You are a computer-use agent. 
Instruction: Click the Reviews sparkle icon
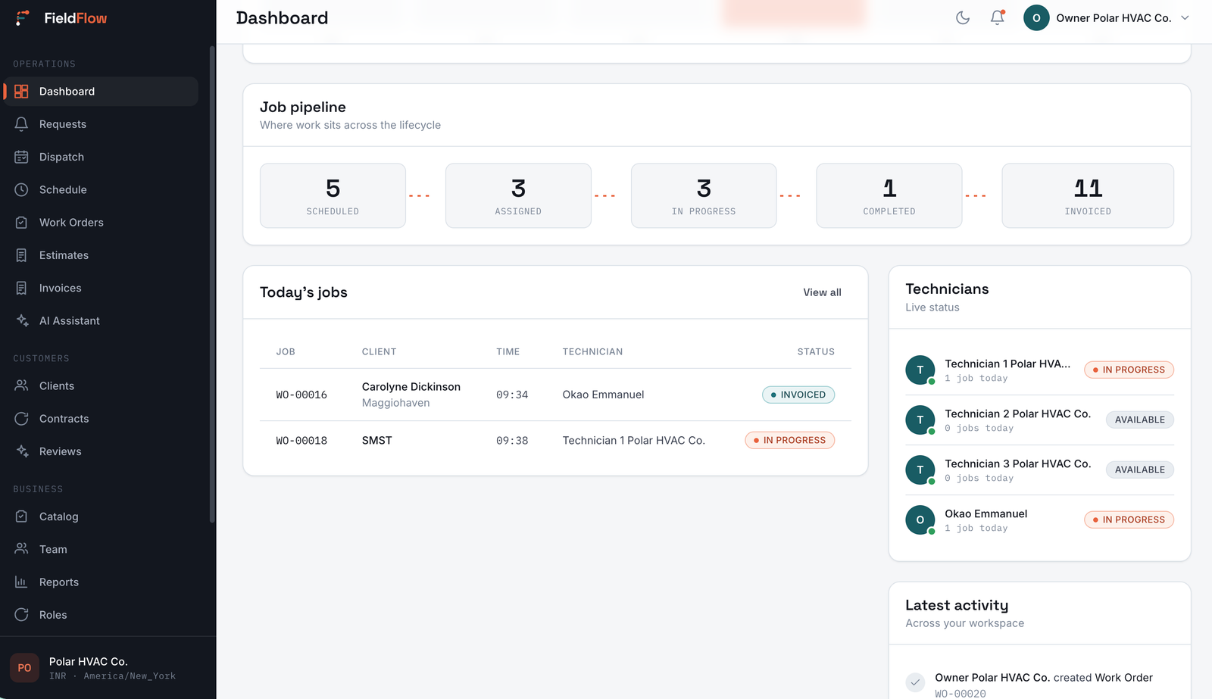[21, 451]
